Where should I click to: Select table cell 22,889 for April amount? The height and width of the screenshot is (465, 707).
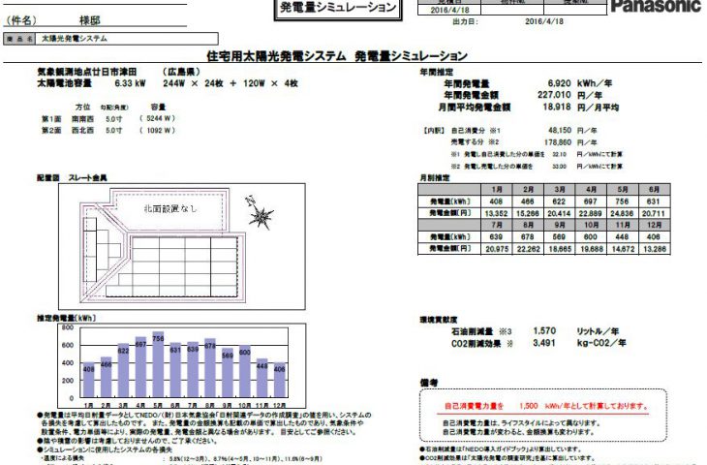pos(591,213)
